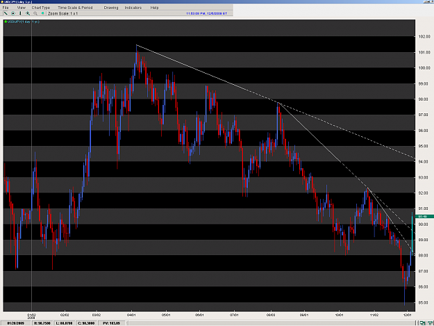
Task: Click the green legend square beside USD/JPY
Action: tap(6, 22)
